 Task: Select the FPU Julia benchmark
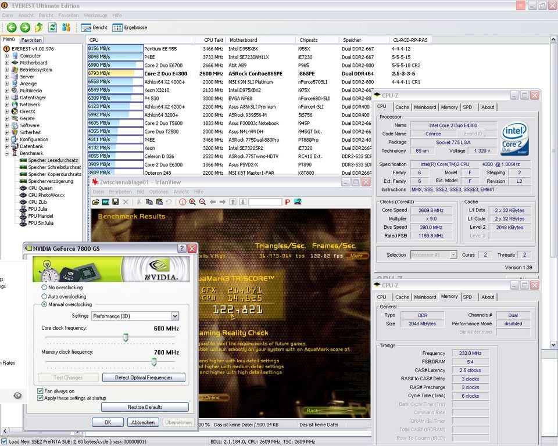point(38,209)
